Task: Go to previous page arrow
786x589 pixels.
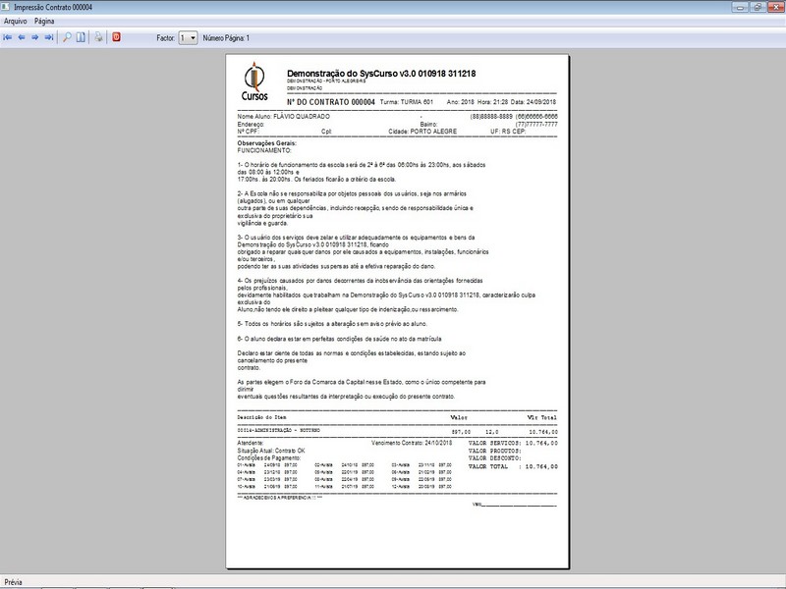Action: click(22, 37)
